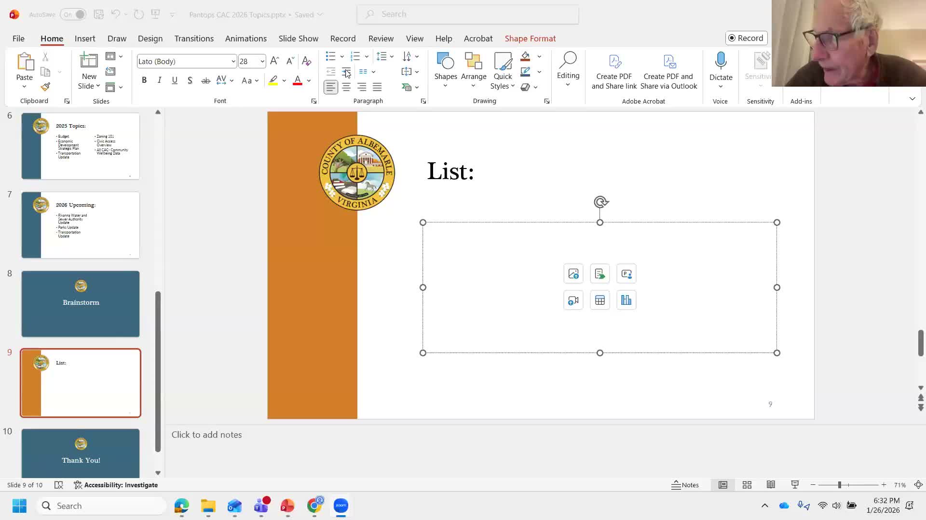Image resolution: width=926 pixels, height=520 pixels.
Task: Center align the paragraph text
Action: [346, 87]
